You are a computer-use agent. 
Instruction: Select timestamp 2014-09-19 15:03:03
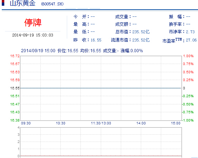click(x=33, y=35)
